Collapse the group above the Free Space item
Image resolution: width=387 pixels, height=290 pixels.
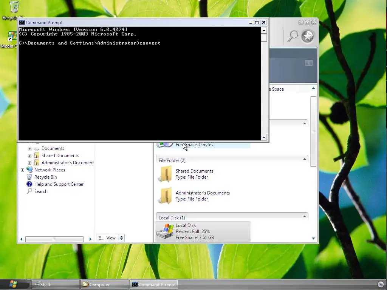coord(305,123)
